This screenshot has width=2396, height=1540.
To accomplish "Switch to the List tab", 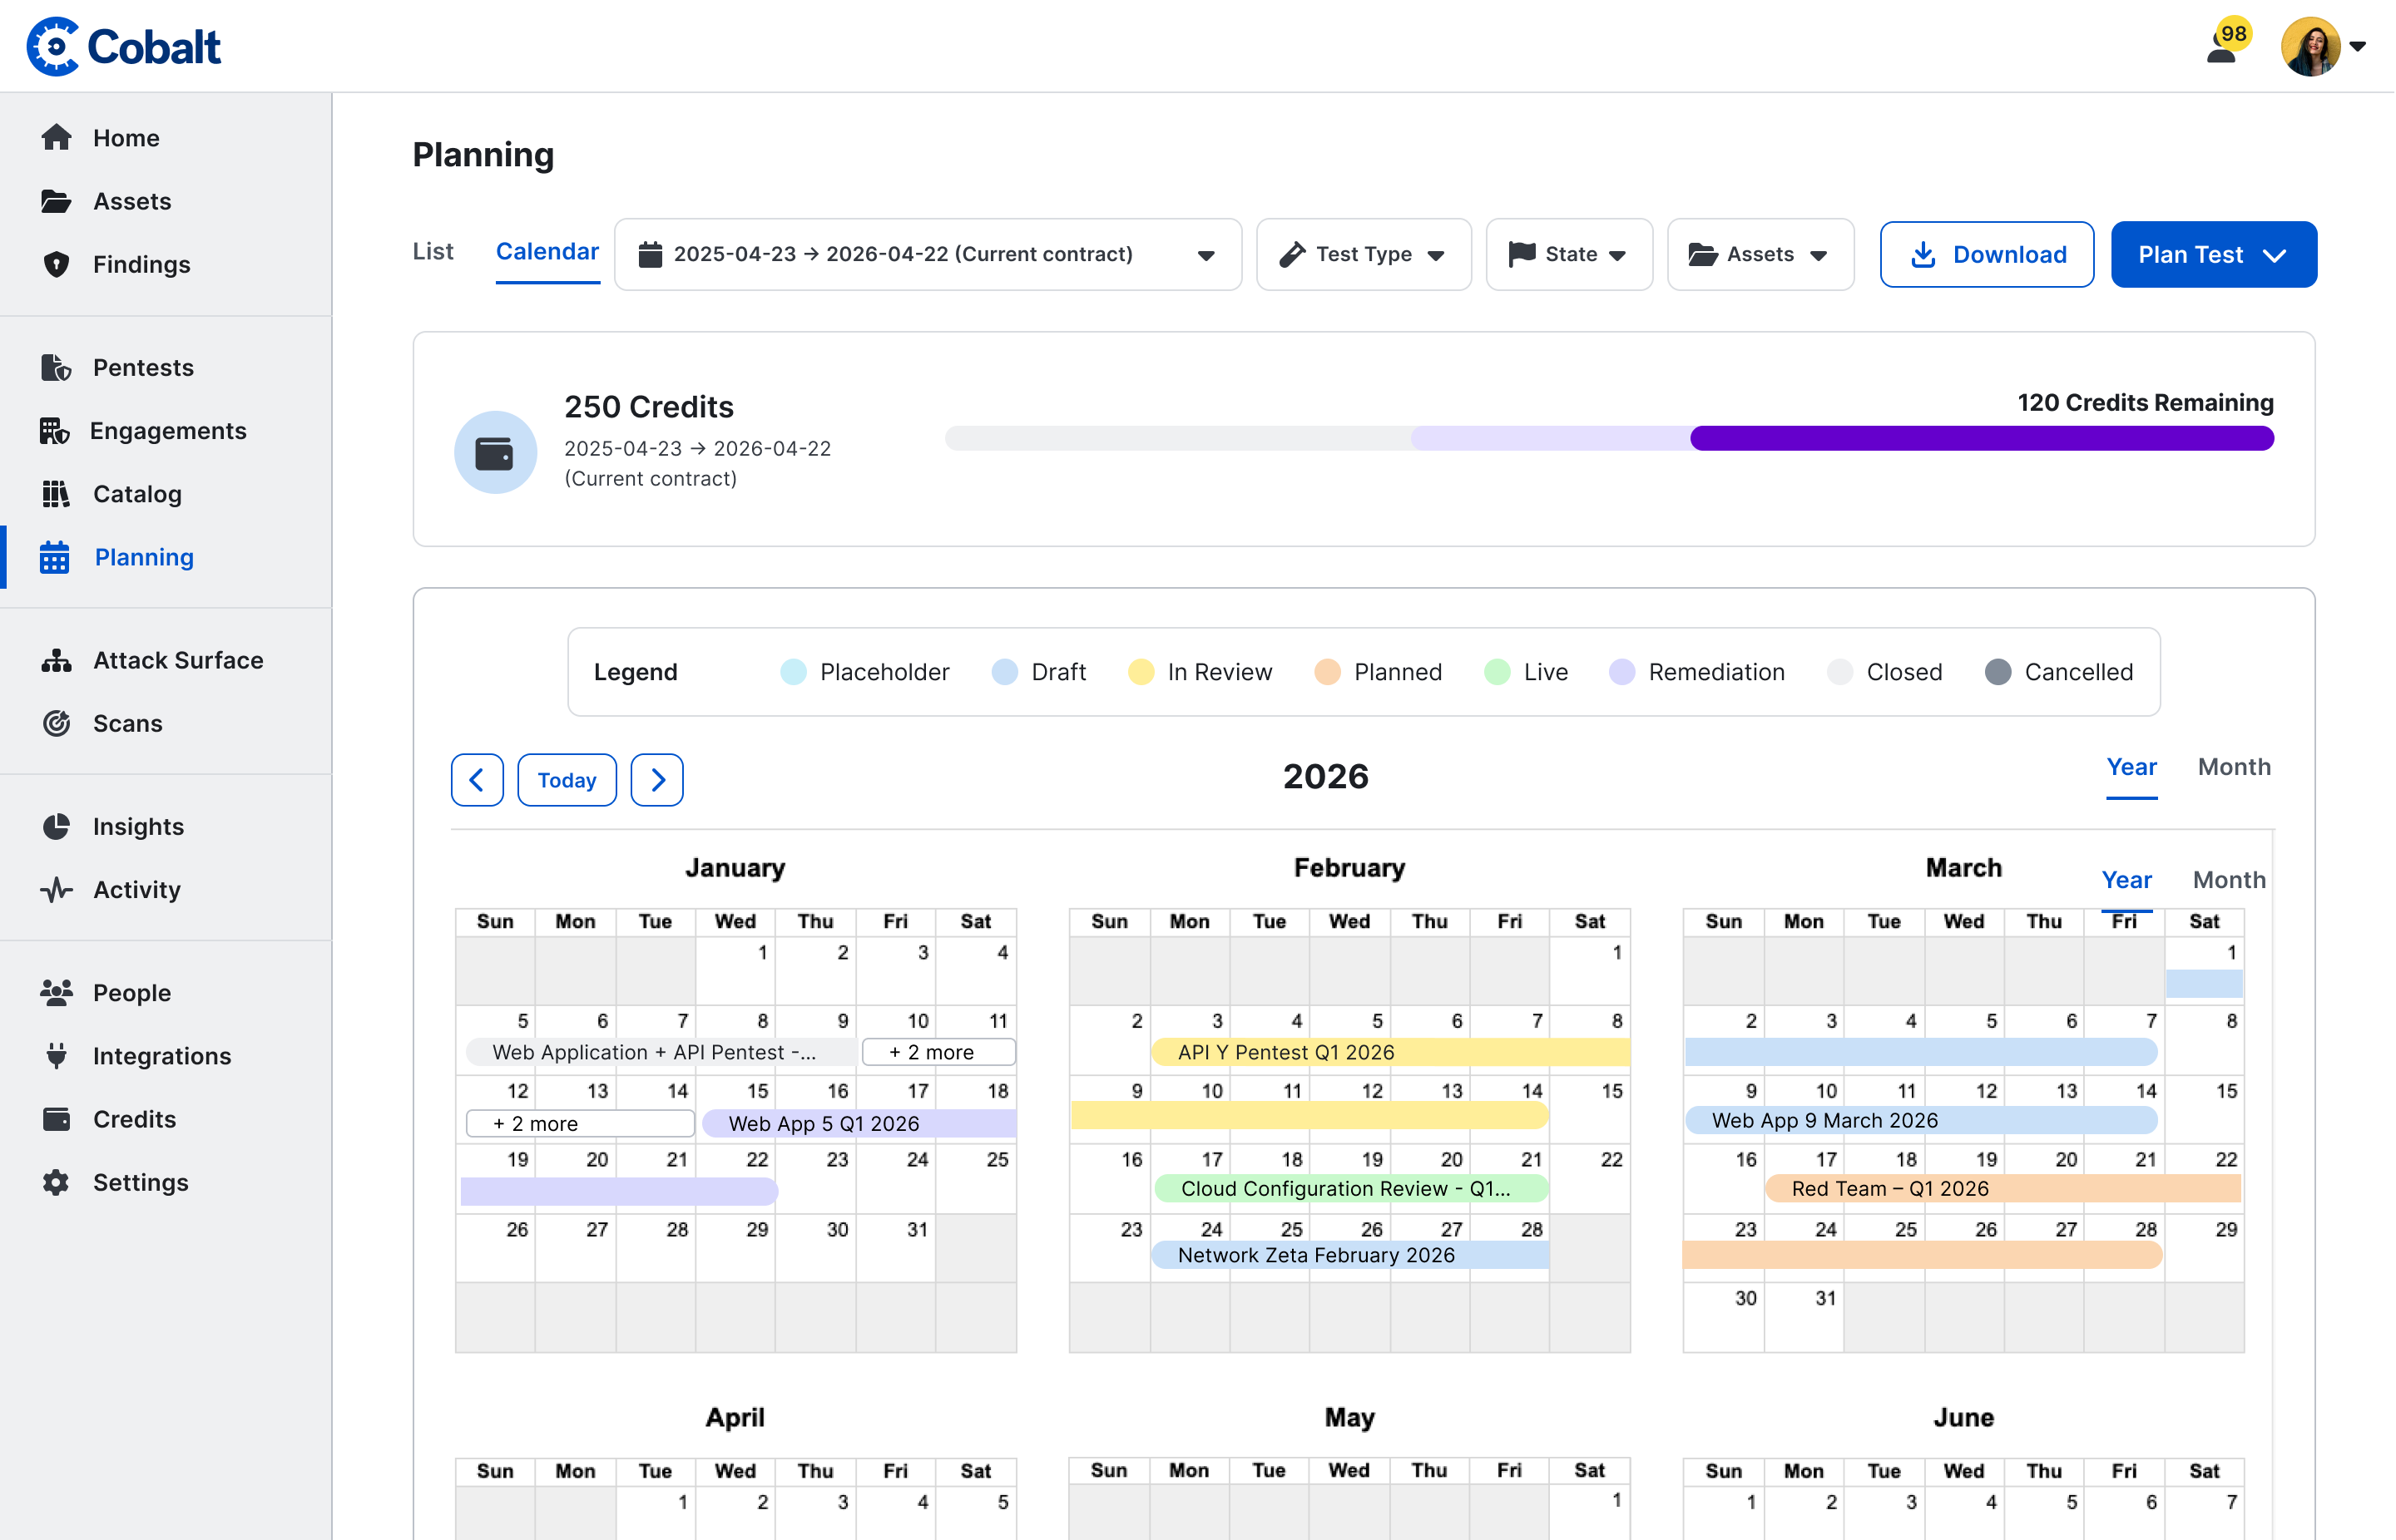I will click(x=432, y=251).
